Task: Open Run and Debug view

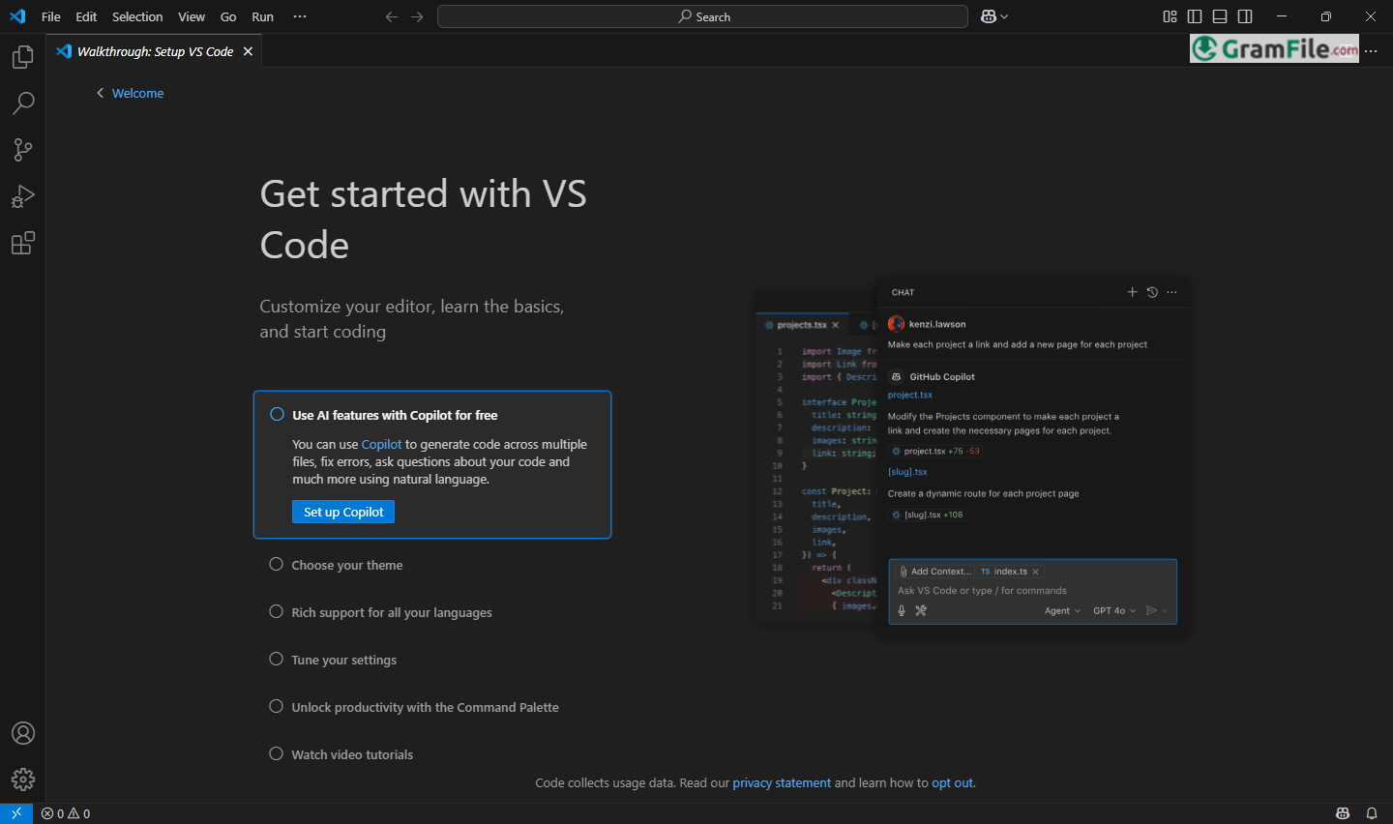Action: click(x=23, y=196)
